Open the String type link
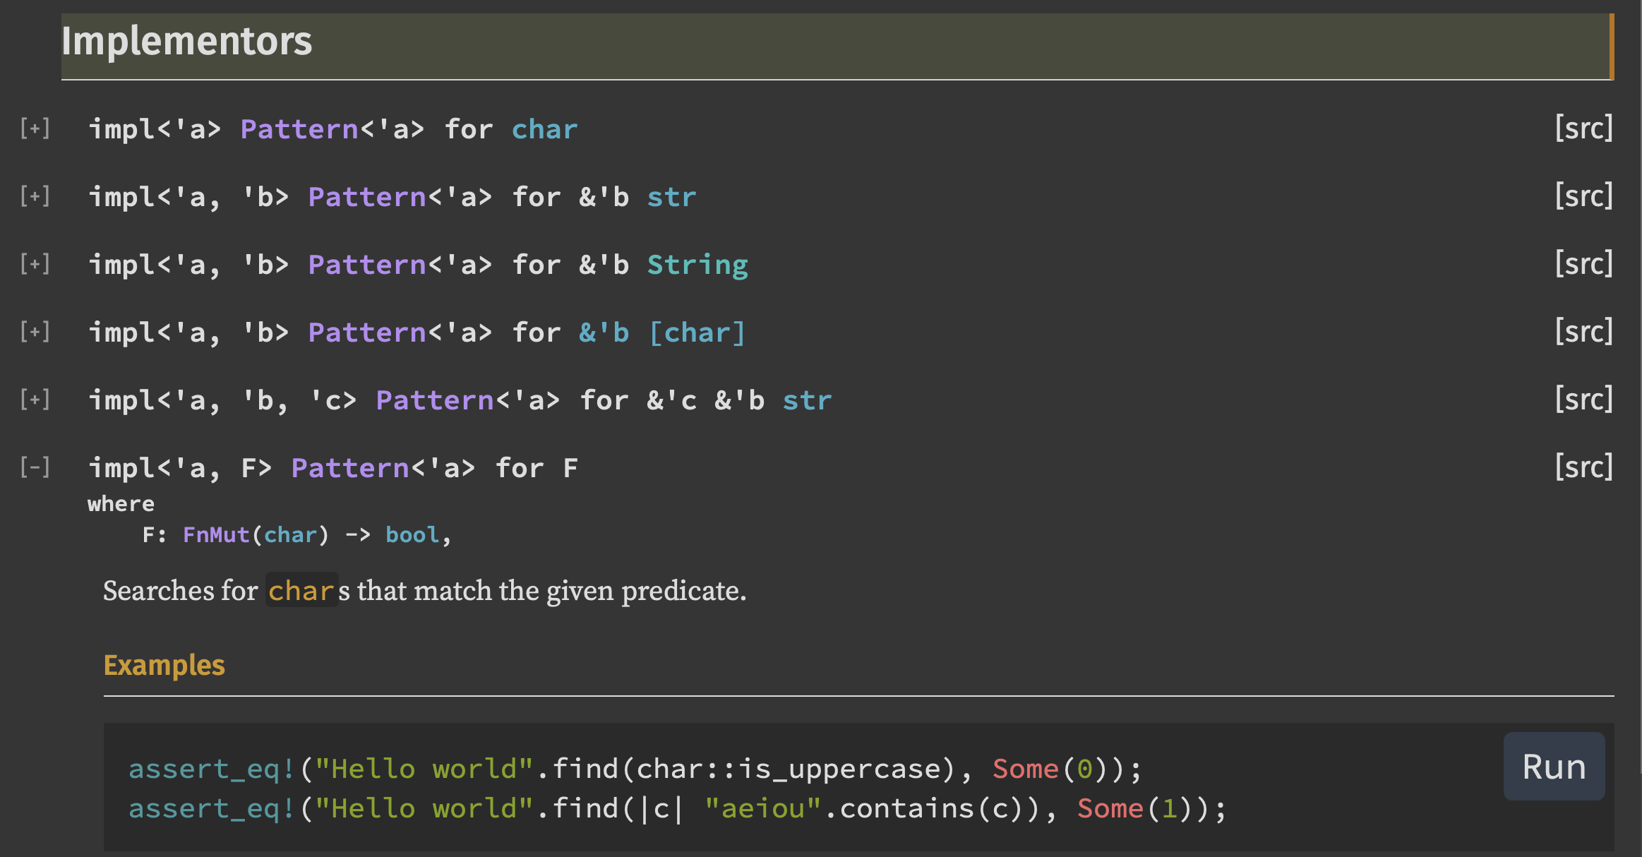The height and width of the screenshot is (857, 1642). (697, 265)
